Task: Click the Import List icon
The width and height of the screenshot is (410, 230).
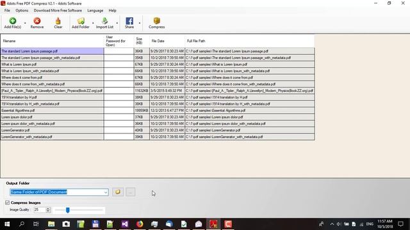Action: pyautogui.click(x=104, y=21)
